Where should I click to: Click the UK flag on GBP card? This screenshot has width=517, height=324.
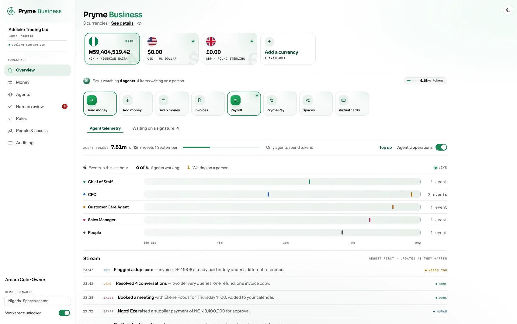coord(211,41)
